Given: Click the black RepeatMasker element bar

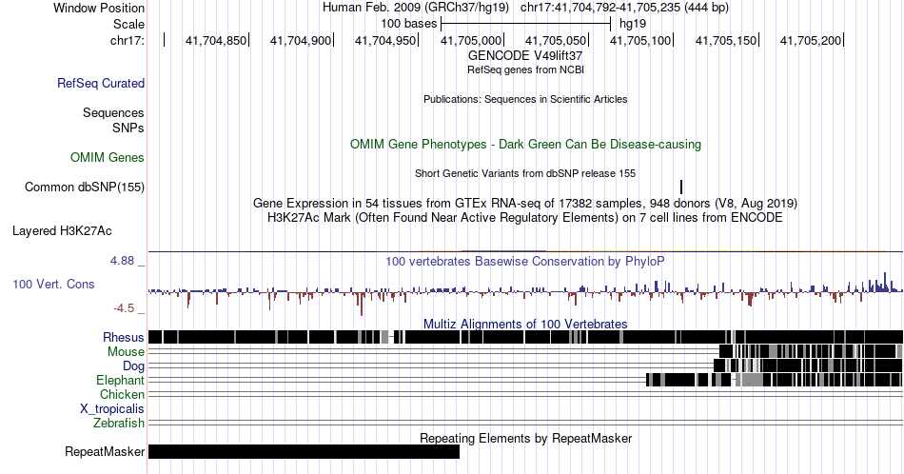Looking at the screenshot, I should [x=304, y=451].
